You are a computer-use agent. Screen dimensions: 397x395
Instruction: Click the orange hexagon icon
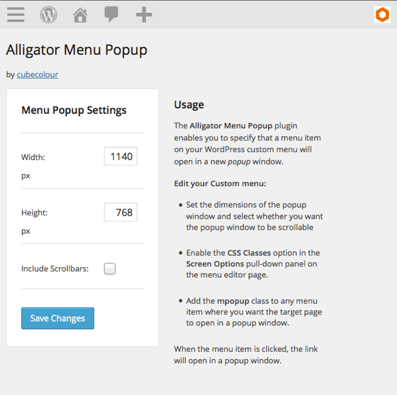[382, 14]
